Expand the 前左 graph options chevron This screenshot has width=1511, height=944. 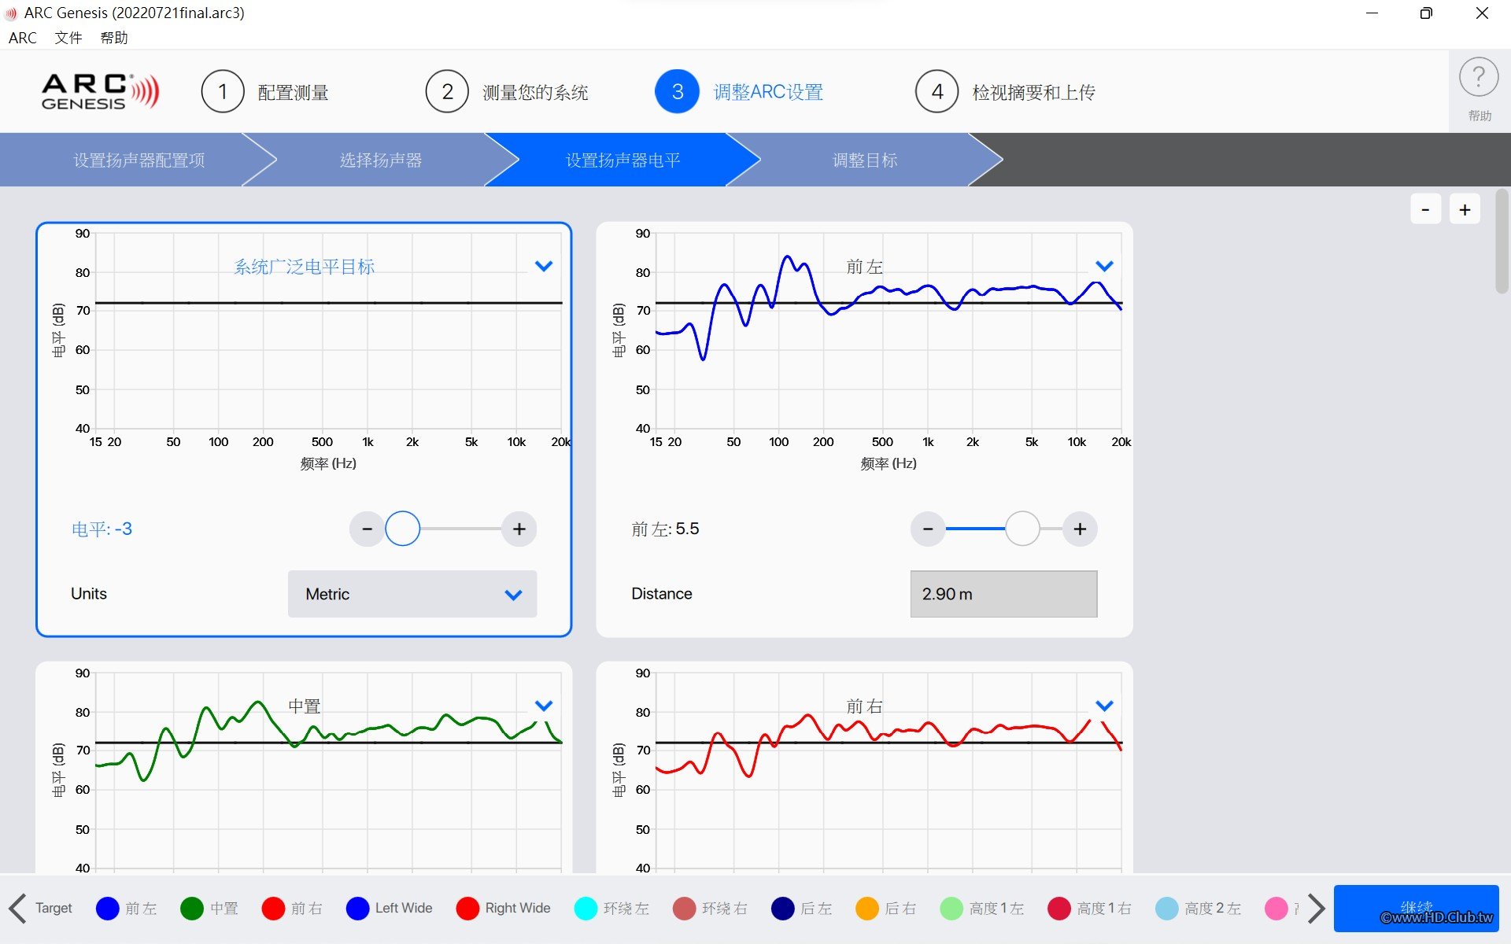coord(1104,266)
